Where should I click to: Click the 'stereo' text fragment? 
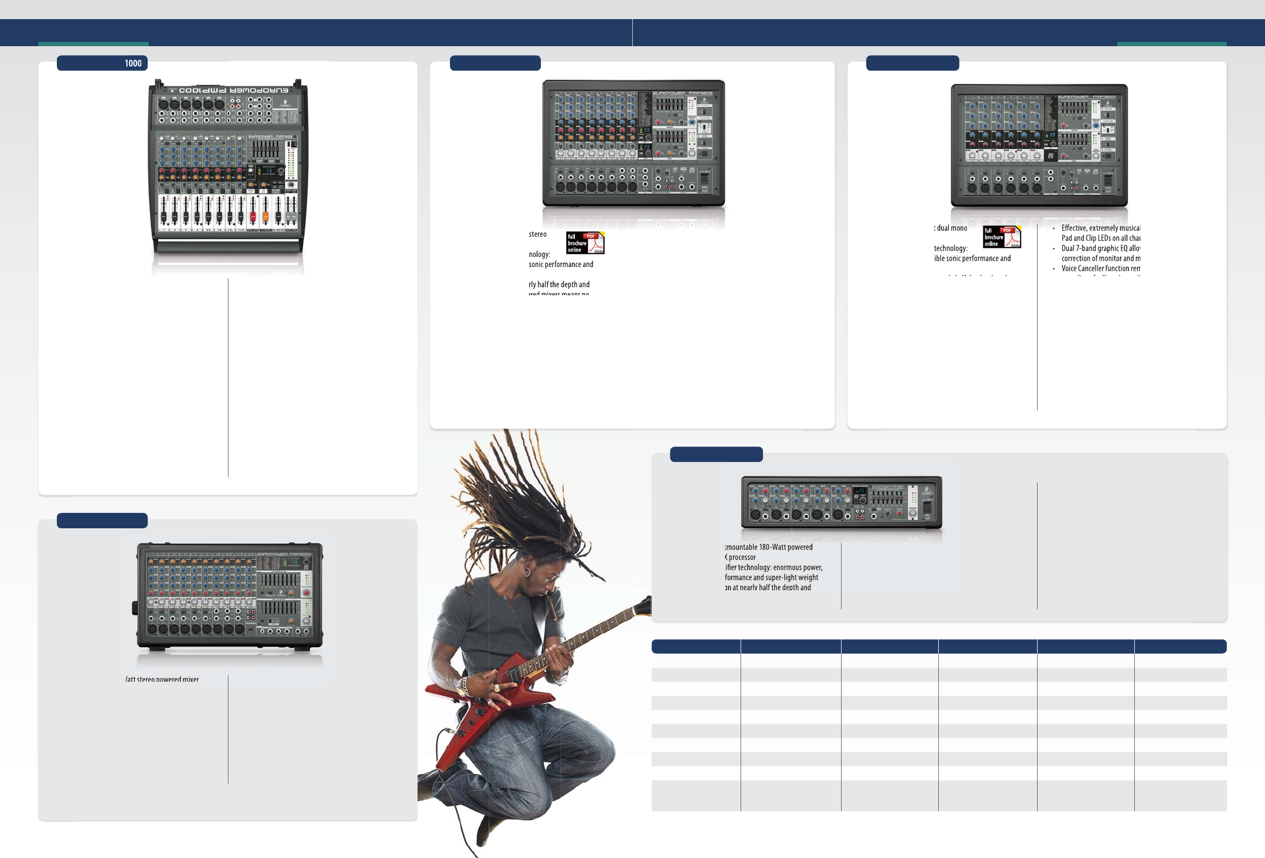[x=538, y=235]
